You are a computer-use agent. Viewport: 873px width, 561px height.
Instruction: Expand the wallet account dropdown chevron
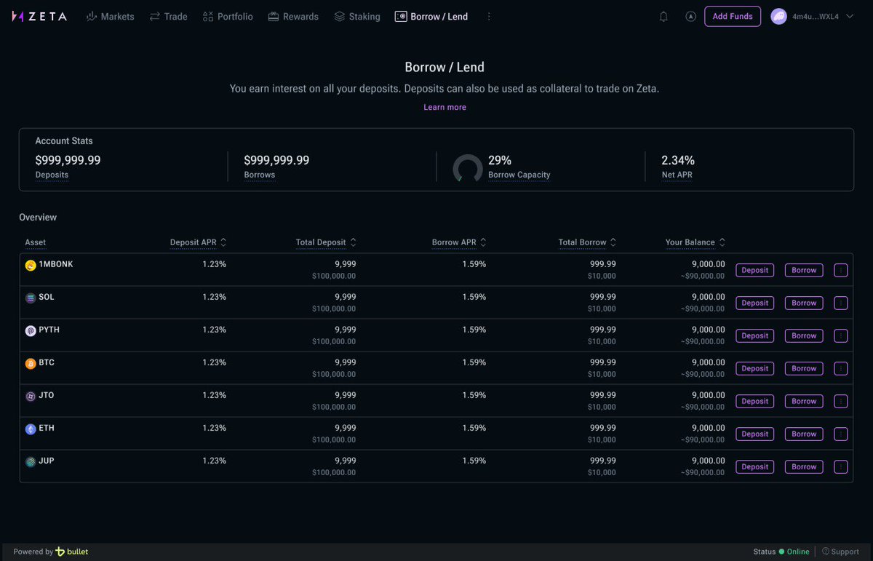coord(850,16)
